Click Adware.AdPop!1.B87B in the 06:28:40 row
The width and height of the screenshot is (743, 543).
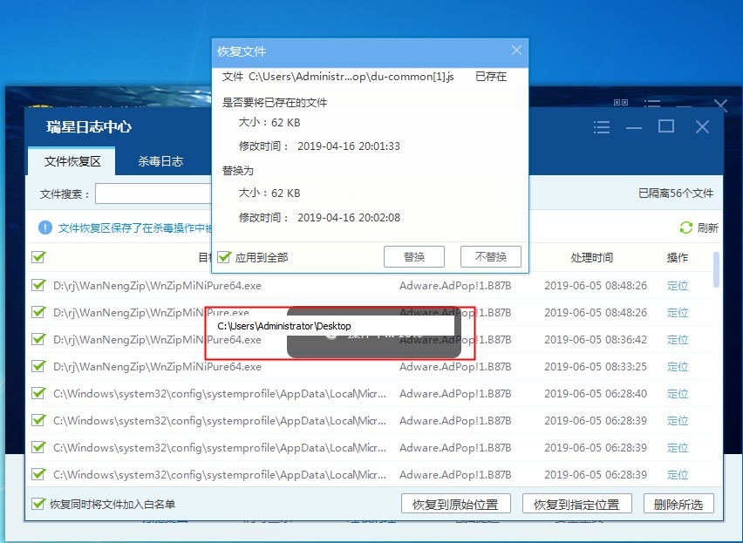tap(455, 393)
